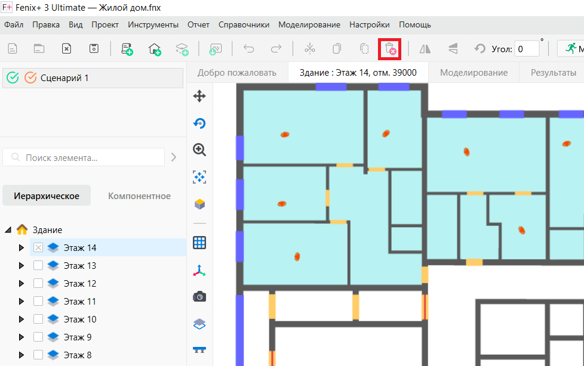Focus the Поиск элемента search field
584x366 pixels.
tap(84, 157)
